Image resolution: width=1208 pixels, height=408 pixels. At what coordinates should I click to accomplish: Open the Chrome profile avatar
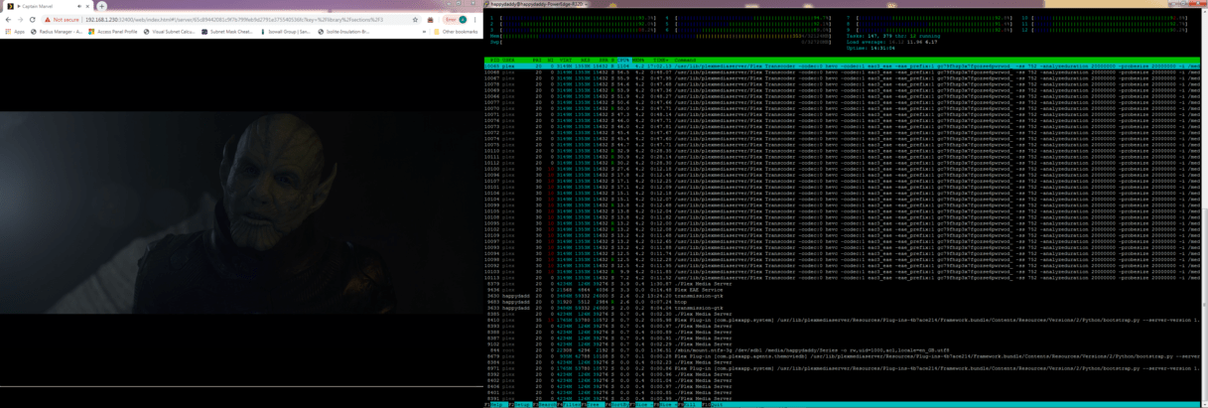[463, 20]
